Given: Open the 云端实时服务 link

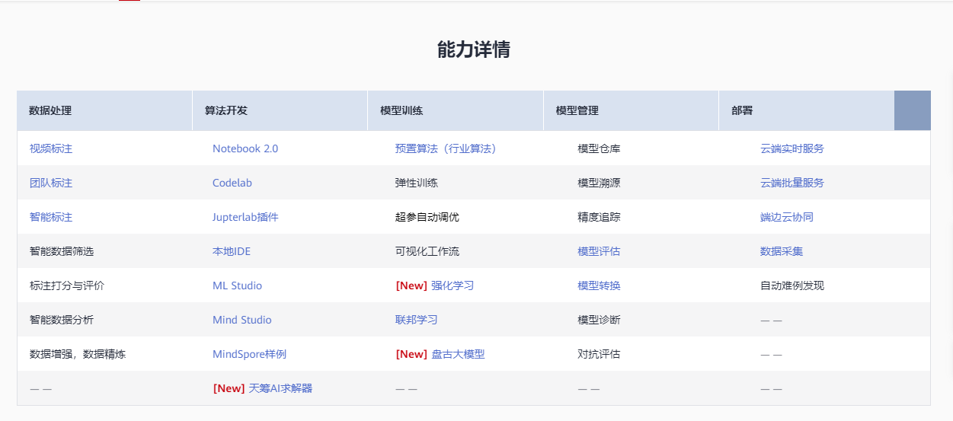Looking at the screenshot, I should [x=792, y=148].
